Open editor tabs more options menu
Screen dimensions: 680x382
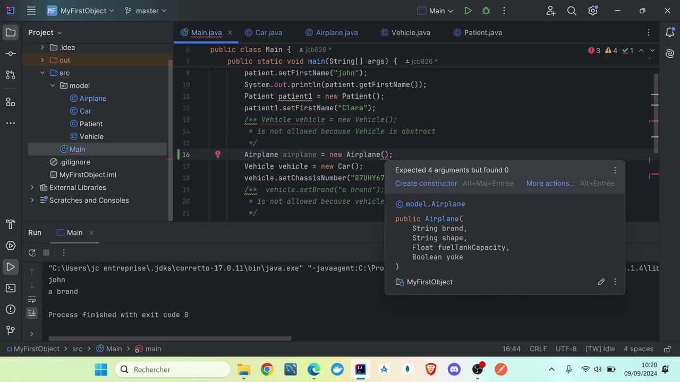[x=648, y=32]
